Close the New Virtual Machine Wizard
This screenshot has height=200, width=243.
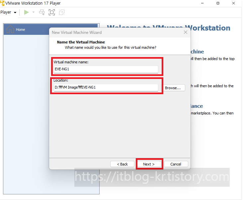click(x=186, y=32)
